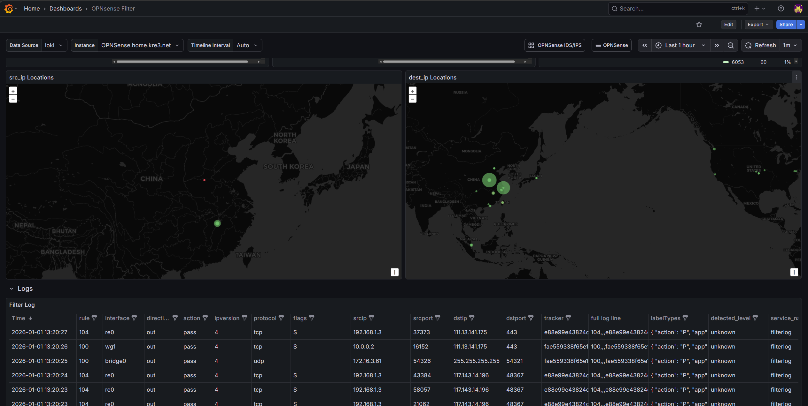808x406 pixels.
Task: Click the Edit dashboard button
Action: 728,25
